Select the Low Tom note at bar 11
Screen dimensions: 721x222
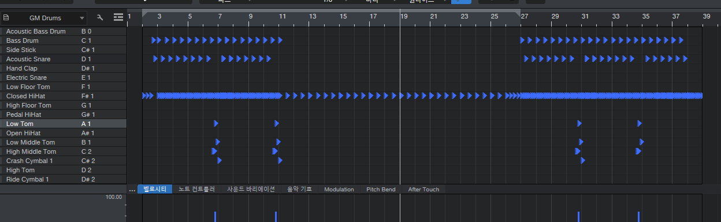277,124
